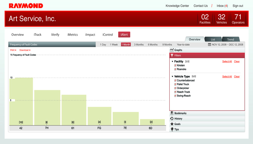This screenshot has width=253, height=144.
Task: Click Select All for Vehicle Type
Action: (x=227, y=76)
